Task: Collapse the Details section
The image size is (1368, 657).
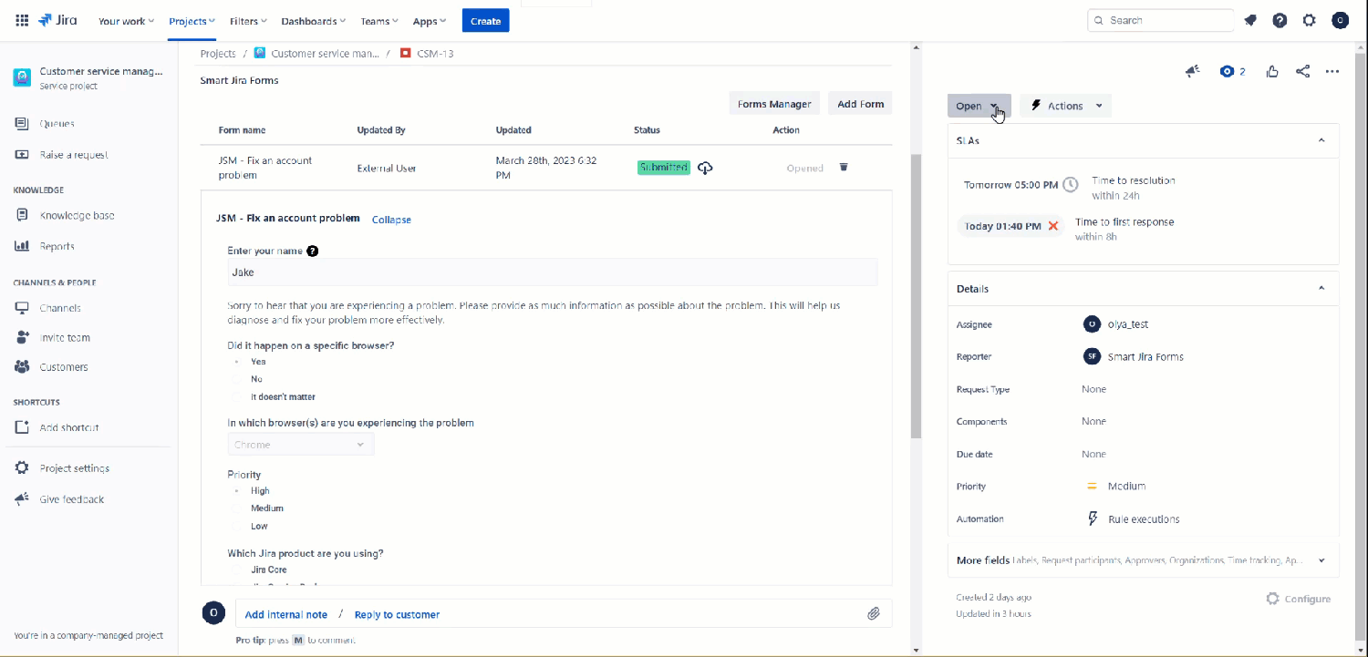Action: pyautogui.click(x=1321, y=288)
